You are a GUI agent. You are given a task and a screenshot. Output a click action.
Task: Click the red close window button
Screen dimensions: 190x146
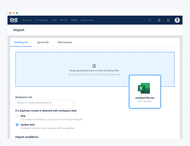(10, 13)
